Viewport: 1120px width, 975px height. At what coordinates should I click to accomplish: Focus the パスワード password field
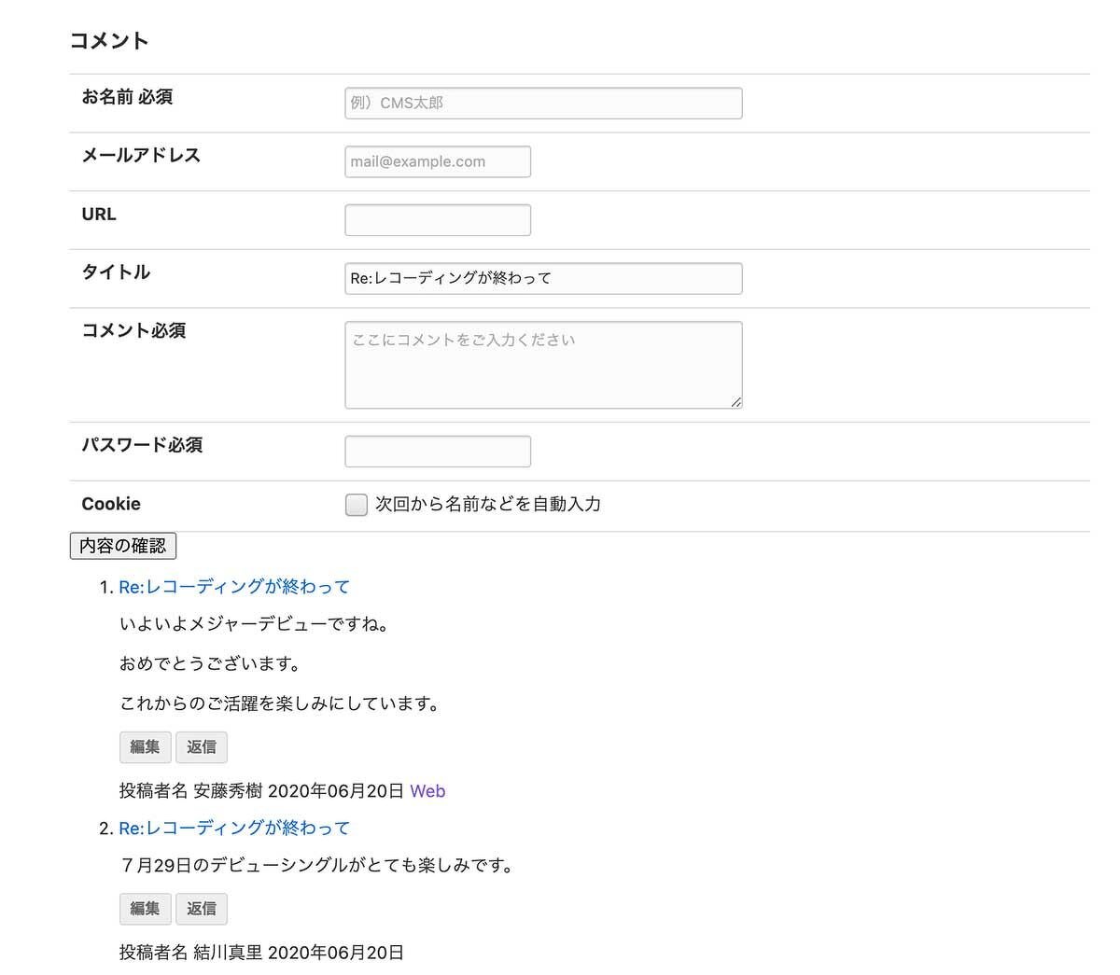(x=437, y=452)
